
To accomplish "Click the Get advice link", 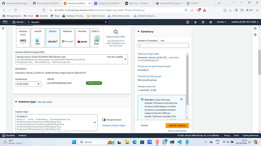I will (48, 102).
